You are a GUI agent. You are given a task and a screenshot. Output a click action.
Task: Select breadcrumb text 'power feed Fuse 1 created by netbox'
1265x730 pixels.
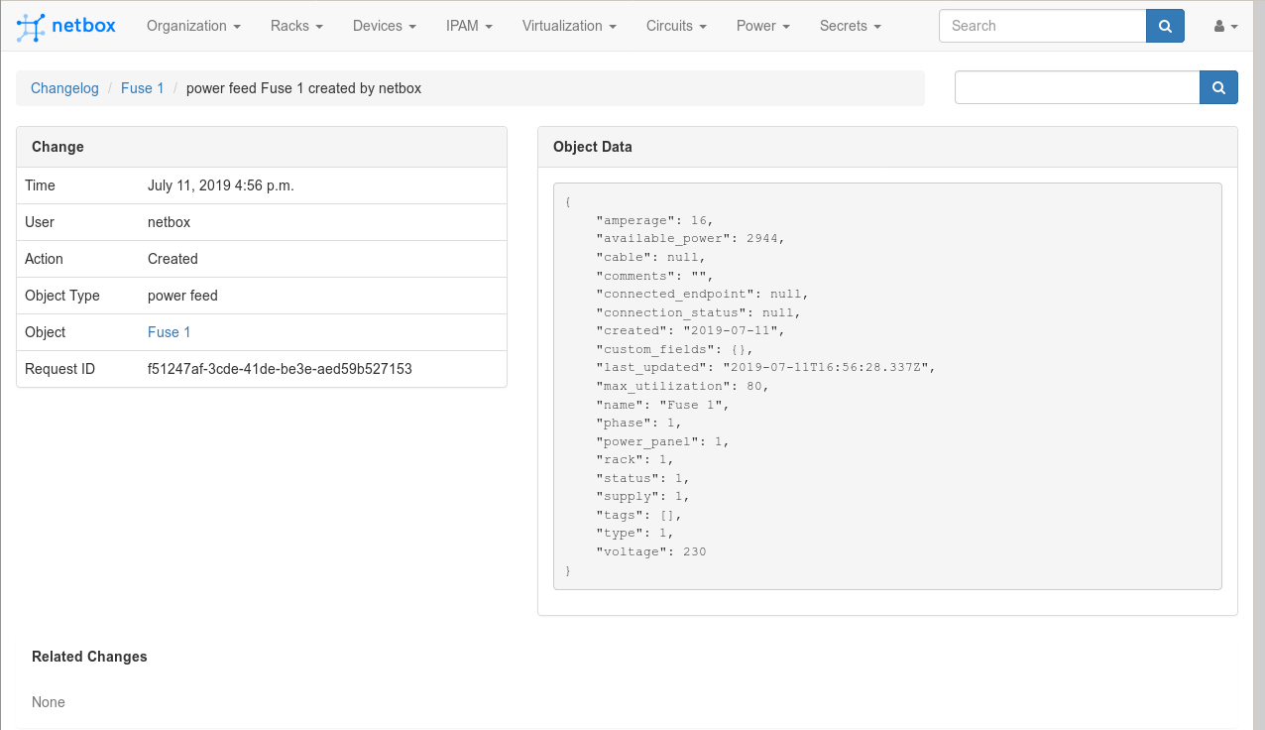[x=304, y=88]
